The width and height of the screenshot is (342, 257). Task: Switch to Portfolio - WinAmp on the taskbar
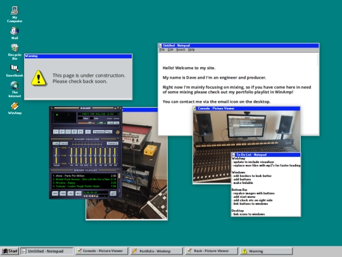(x=156, y=251)
